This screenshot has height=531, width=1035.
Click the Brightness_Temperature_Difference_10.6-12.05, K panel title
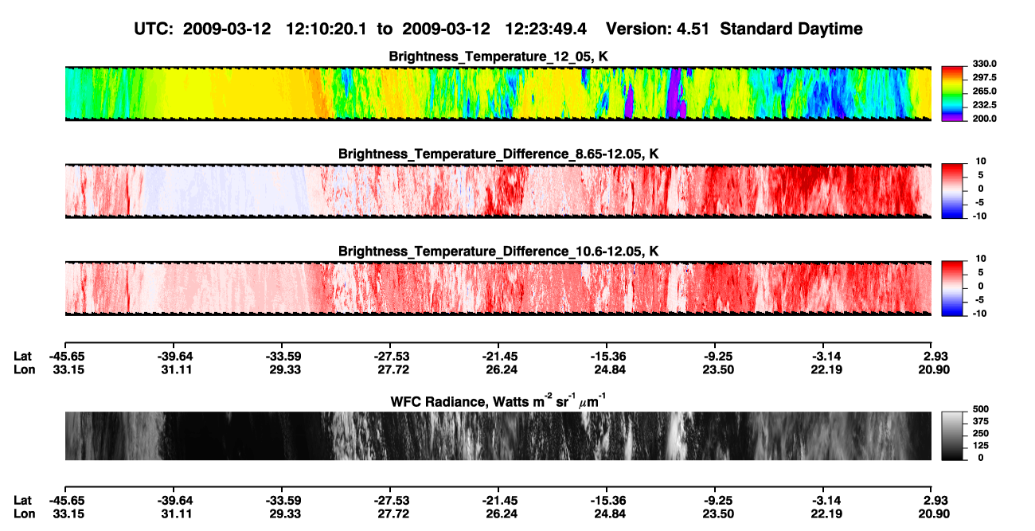coord(498,252)
